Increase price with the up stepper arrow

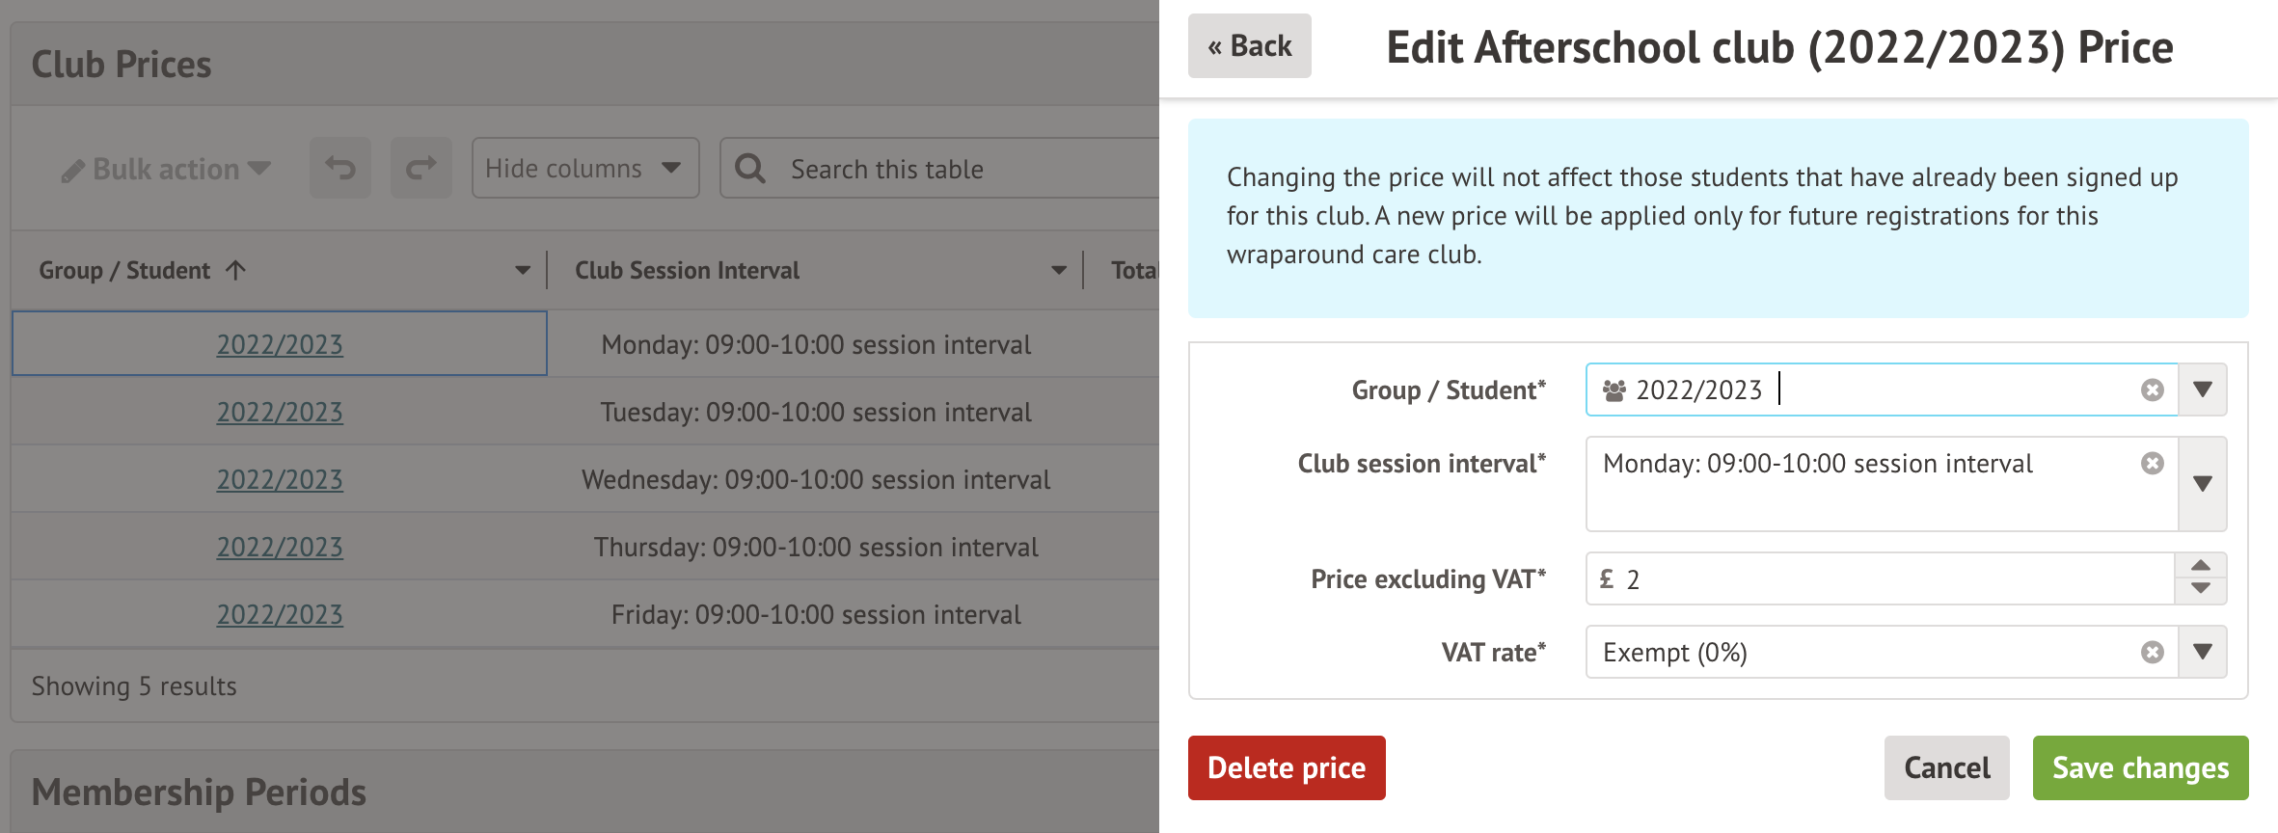2201,566
